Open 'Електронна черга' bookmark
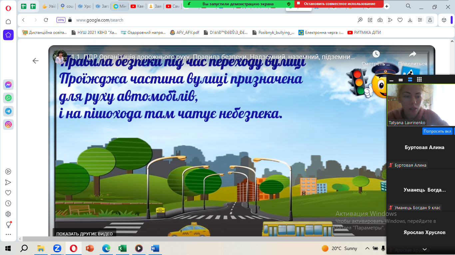The image size is (455, 255). [x=321, y=33]
